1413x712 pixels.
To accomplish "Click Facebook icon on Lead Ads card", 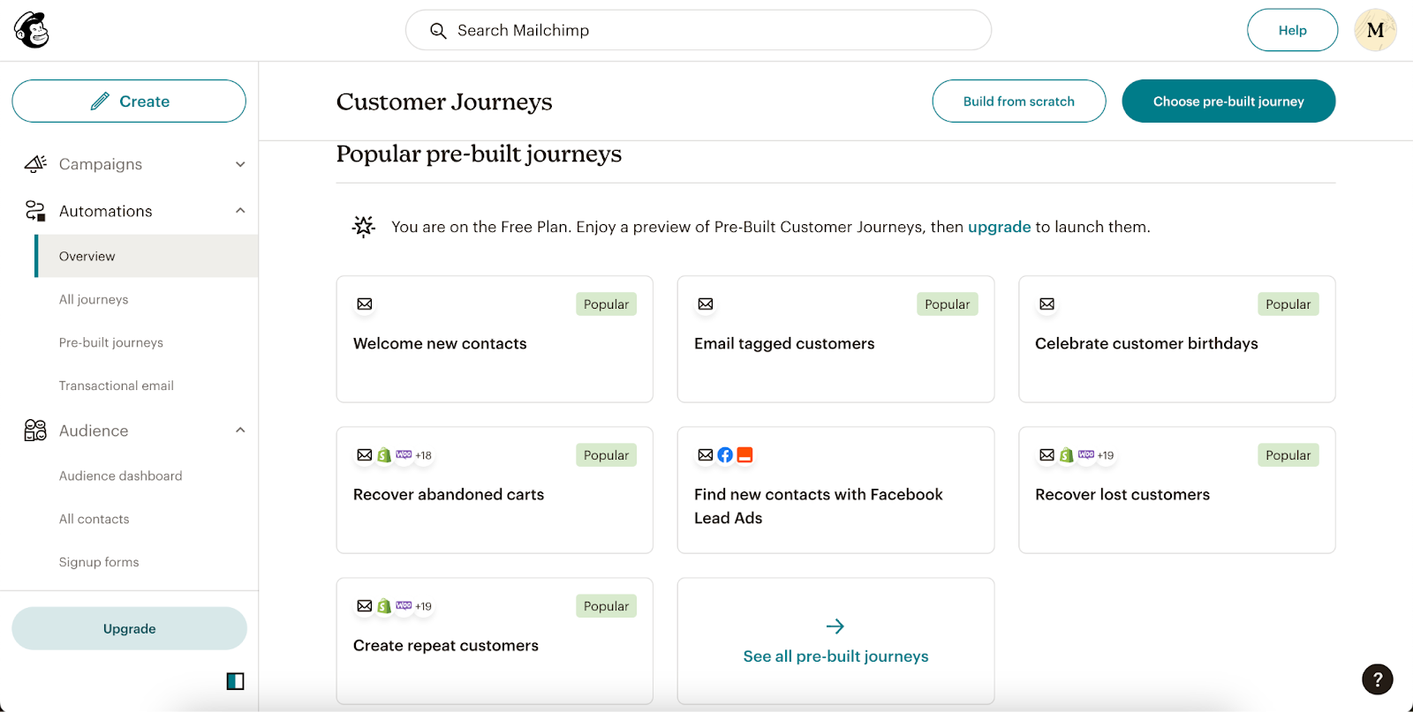I will 725,455.
